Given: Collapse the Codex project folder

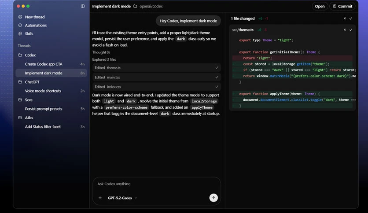Looking at the screenshot, I should (x=30, y=55).
